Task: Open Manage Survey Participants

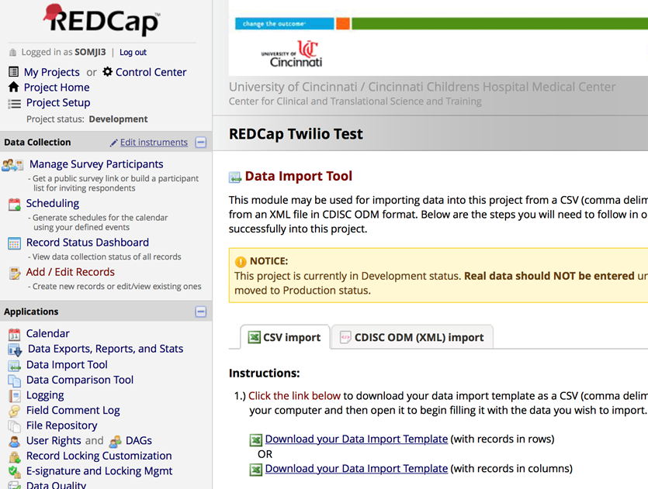Action: point(96,164)
